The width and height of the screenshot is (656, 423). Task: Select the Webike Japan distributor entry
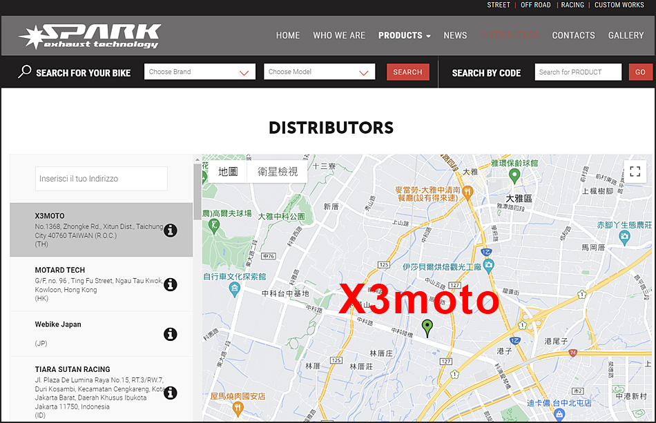[x=102, y=334]
